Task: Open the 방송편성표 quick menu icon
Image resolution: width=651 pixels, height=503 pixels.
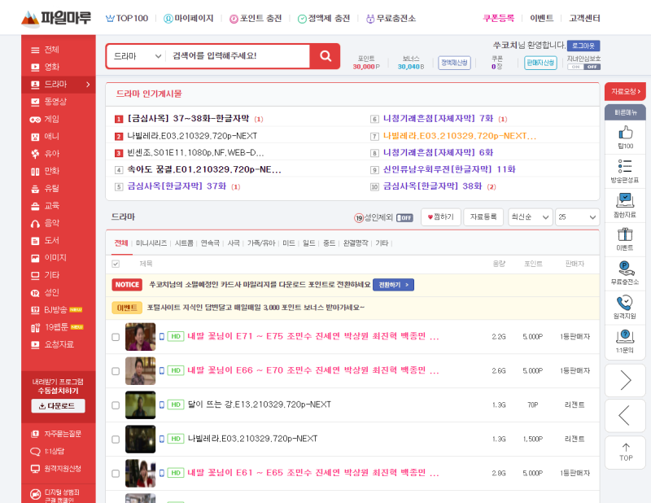Action: coord(625,171)
